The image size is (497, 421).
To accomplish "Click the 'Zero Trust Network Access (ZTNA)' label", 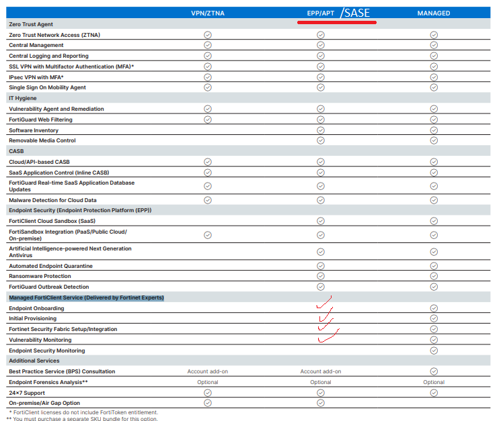I will pyautogui.click(x=54, y=35).
